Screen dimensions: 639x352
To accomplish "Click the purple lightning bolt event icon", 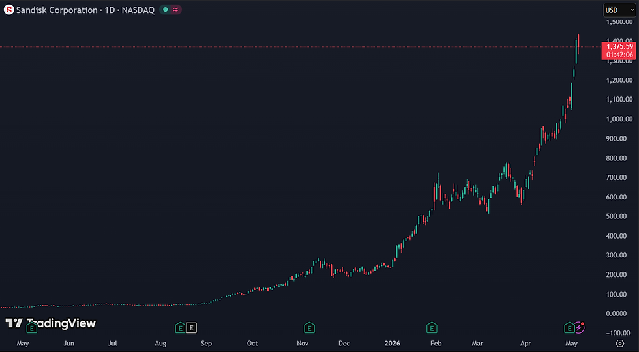I will pos(579,327).
